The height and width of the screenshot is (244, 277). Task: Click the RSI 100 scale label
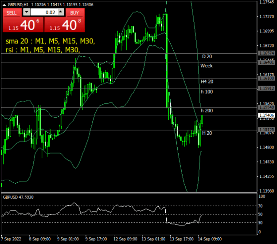coord(262,197)
